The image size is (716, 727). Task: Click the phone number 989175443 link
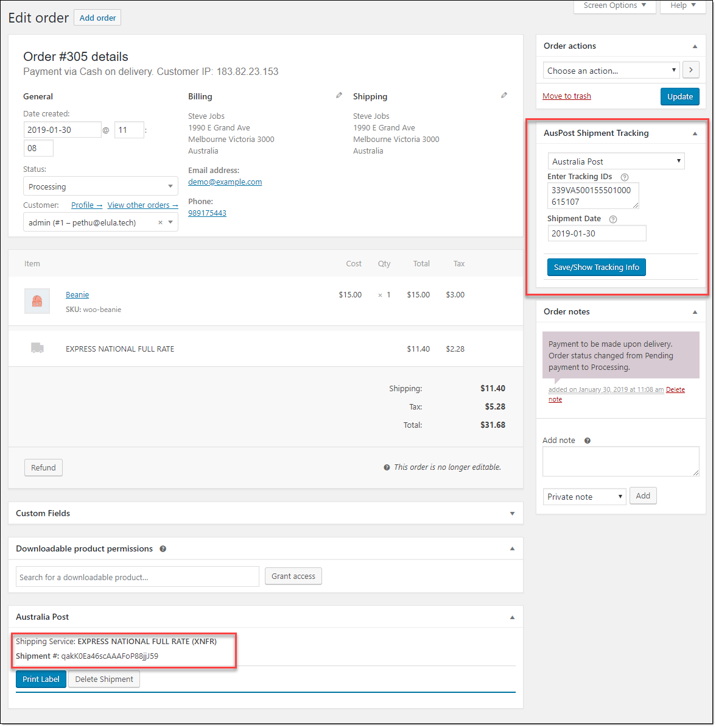(x=207, y=213)
